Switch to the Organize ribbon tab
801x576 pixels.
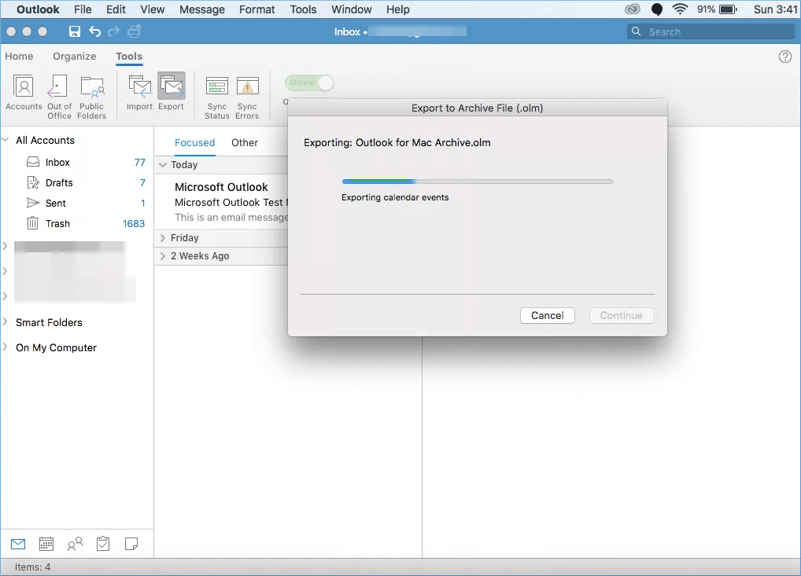75,56
